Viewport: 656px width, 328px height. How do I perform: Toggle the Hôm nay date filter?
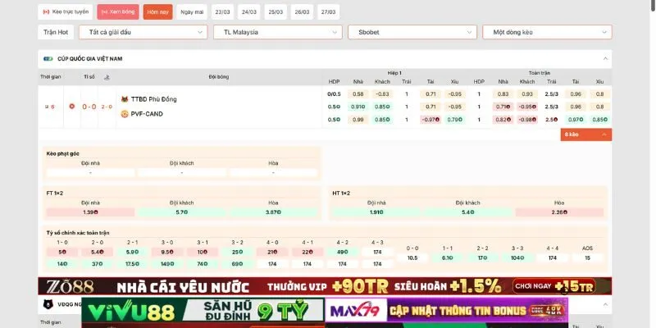157,12
